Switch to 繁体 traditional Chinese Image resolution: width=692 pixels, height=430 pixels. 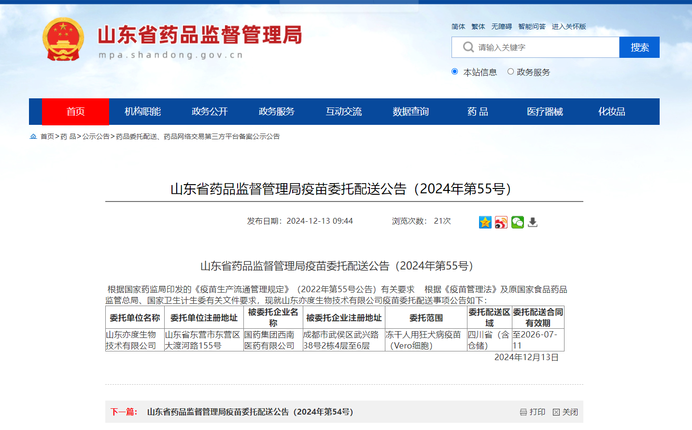point(478,27)
